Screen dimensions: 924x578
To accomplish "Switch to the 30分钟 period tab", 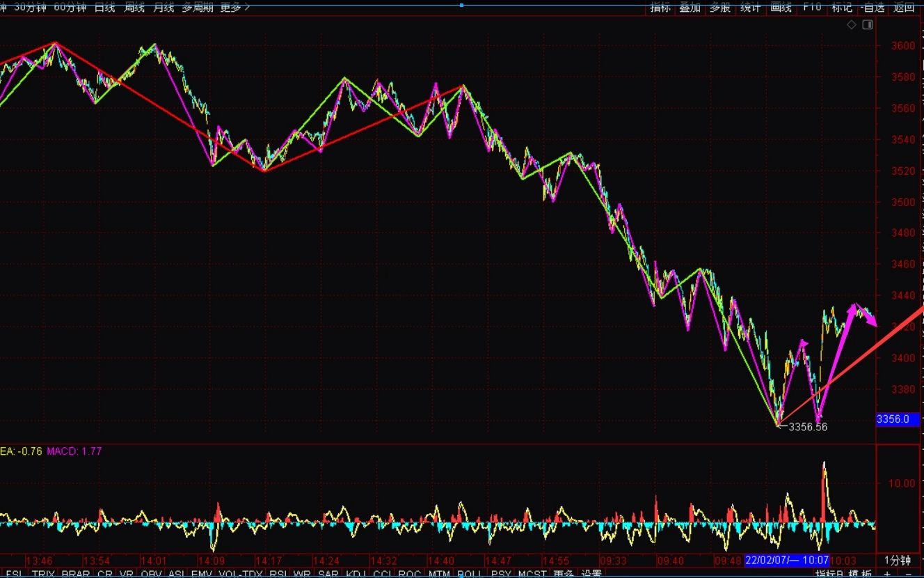I will 31,7.
